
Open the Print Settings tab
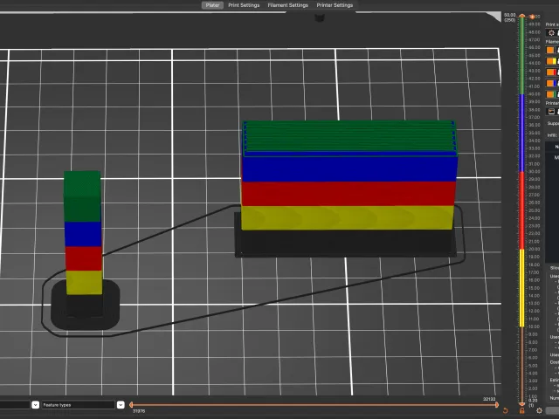click(244, 5)
